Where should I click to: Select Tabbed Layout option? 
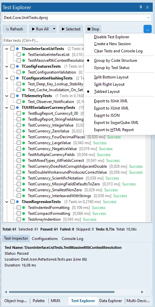(107, 92)
